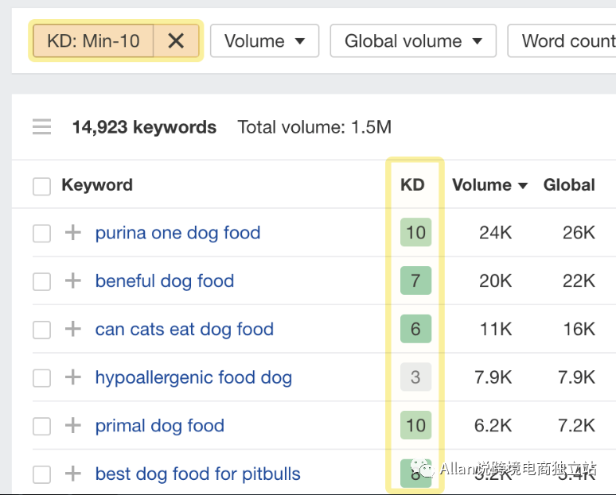Image resolution: width=616 pixels, height=495 pixels.
Task: Select checkbox for can cats eat dog food
Action: point(41,330)
